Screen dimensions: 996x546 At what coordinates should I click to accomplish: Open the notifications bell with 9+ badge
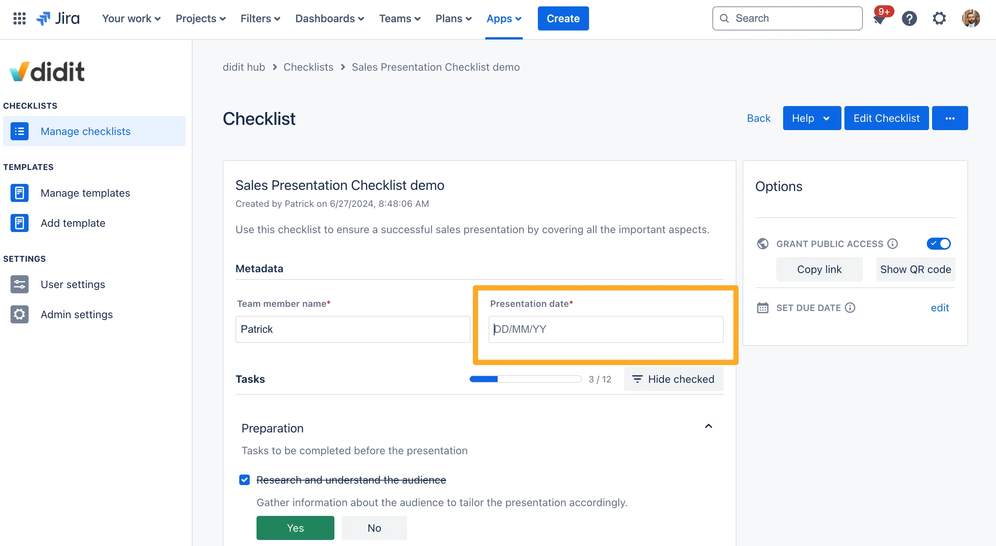click(x=879, y=18)
